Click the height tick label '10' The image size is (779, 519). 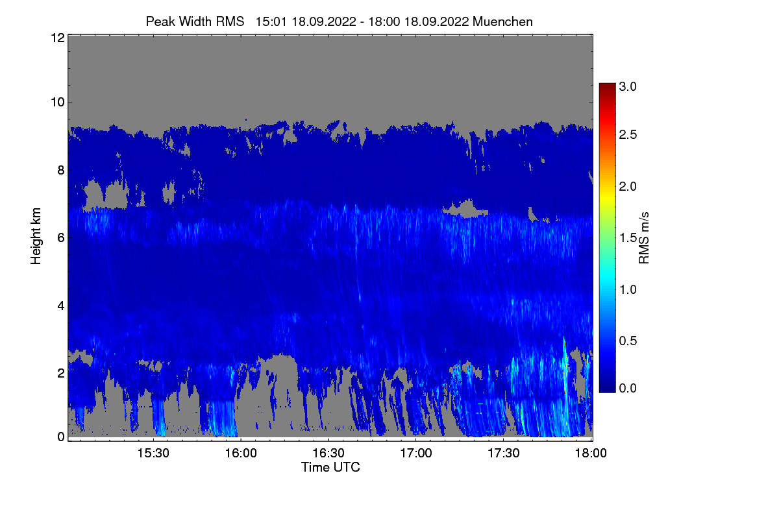(56, 102)
